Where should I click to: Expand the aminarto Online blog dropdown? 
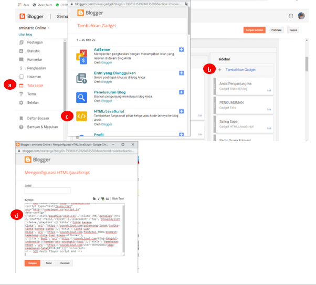click(x=49, y=28)
